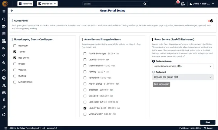Click the Test connection button
The image size is (218, 130).
161,84
